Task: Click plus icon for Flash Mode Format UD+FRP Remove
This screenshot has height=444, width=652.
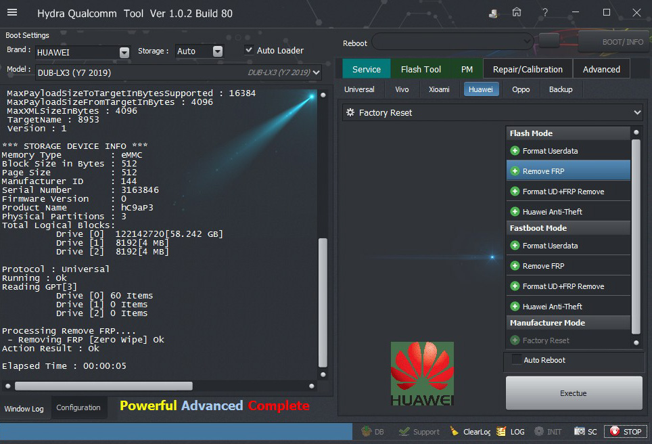Action: 515,192
